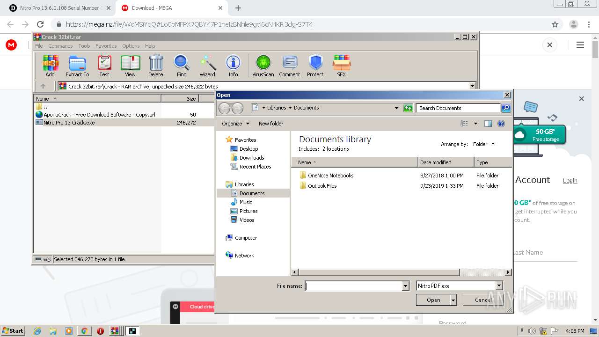Open the WinRAR path dropdown arrow
The image size is (599, 337).
point(472,86)
